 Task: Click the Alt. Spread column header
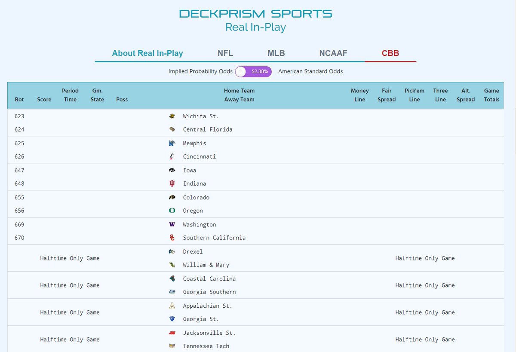[x=466, y=95]
